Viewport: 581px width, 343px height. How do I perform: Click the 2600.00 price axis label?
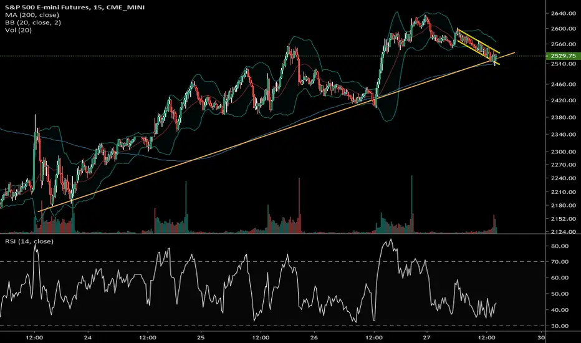click(x=563, y=29)
